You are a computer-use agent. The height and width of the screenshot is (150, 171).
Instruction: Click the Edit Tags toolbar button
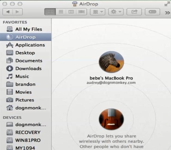click(152, 12)
